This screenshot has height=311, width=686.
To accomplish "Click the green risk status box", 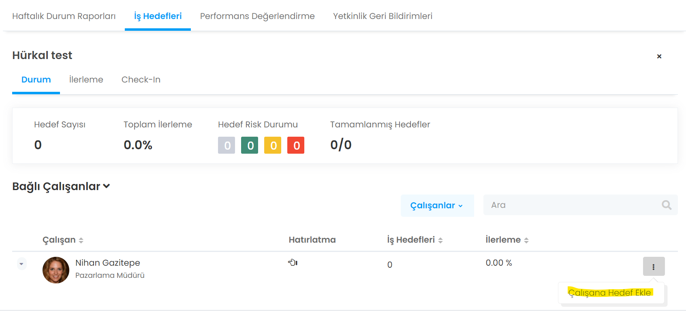I will 250,145.
